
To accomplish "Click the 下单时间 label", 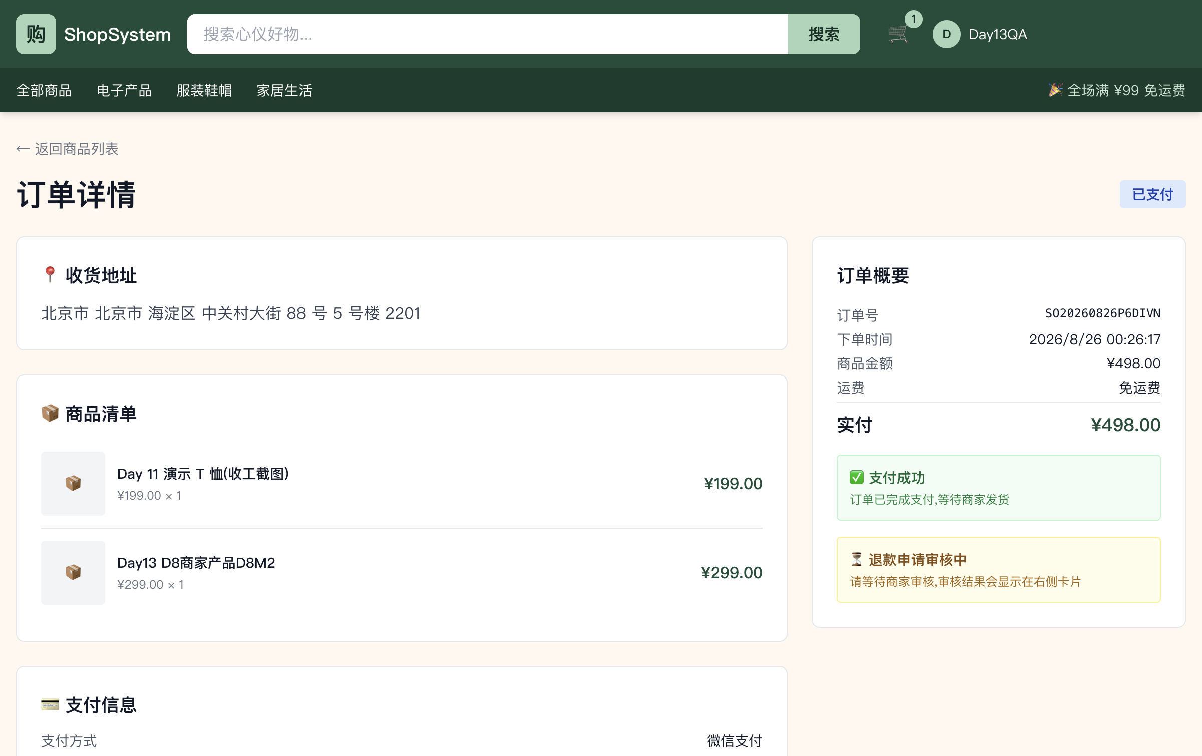I will coord(865,339).
